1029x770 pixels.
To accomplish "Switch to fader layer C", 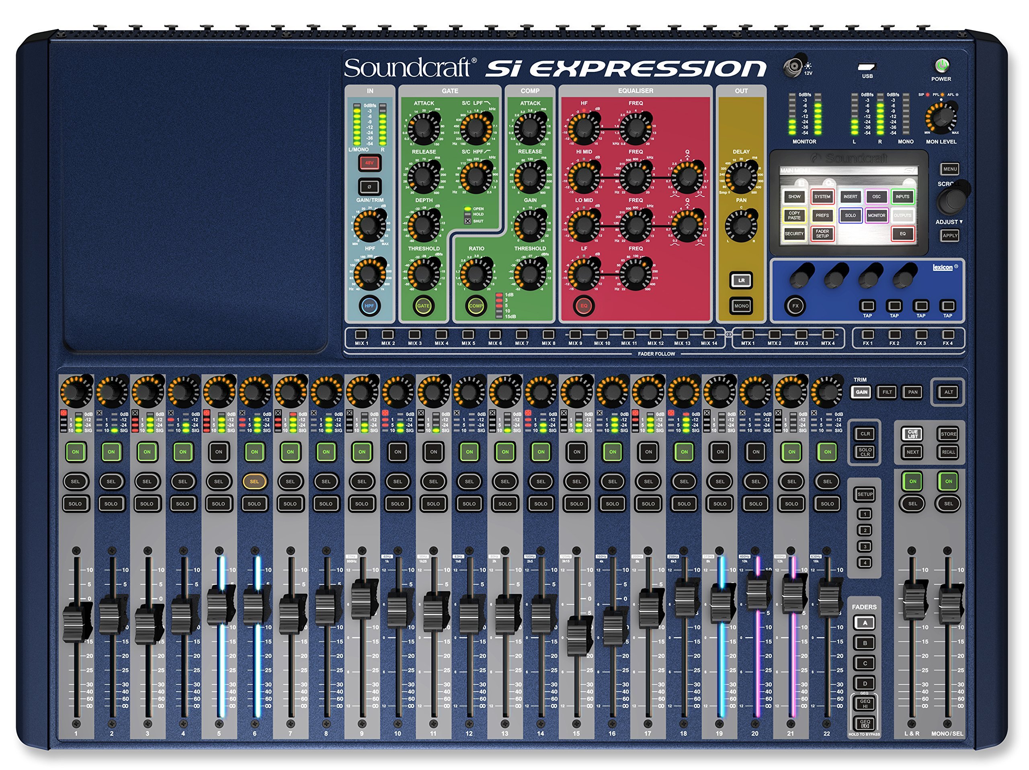I will [x=865, y=663].
